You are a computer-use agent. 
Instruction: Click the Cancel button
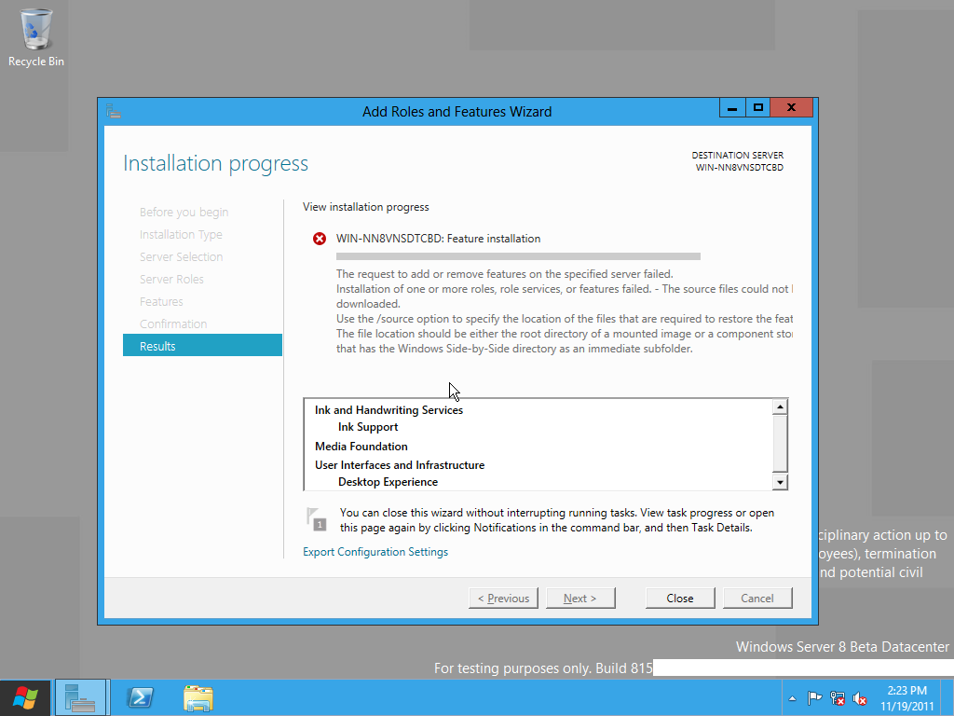(x=756, y=598)
